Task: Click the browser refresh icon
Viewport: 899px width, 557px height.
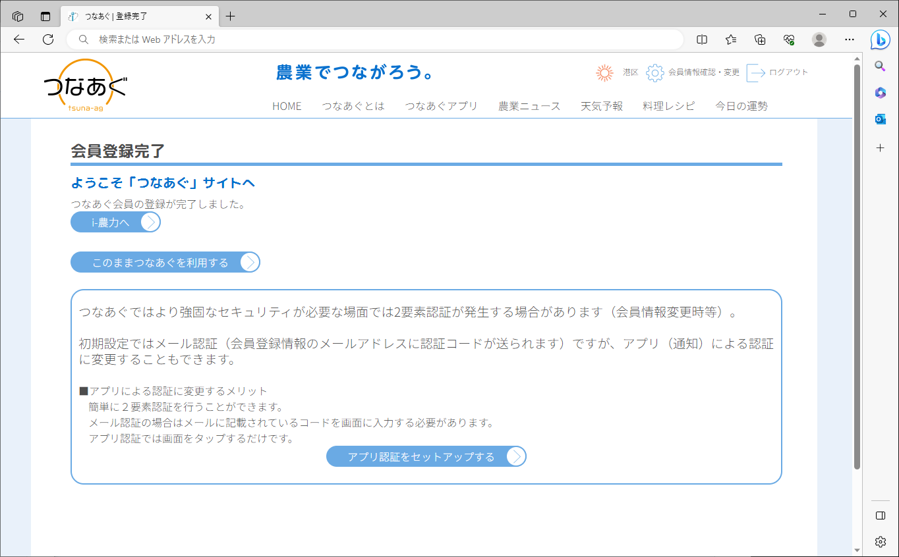Action: pyautogui.click(x=48, y=40)
